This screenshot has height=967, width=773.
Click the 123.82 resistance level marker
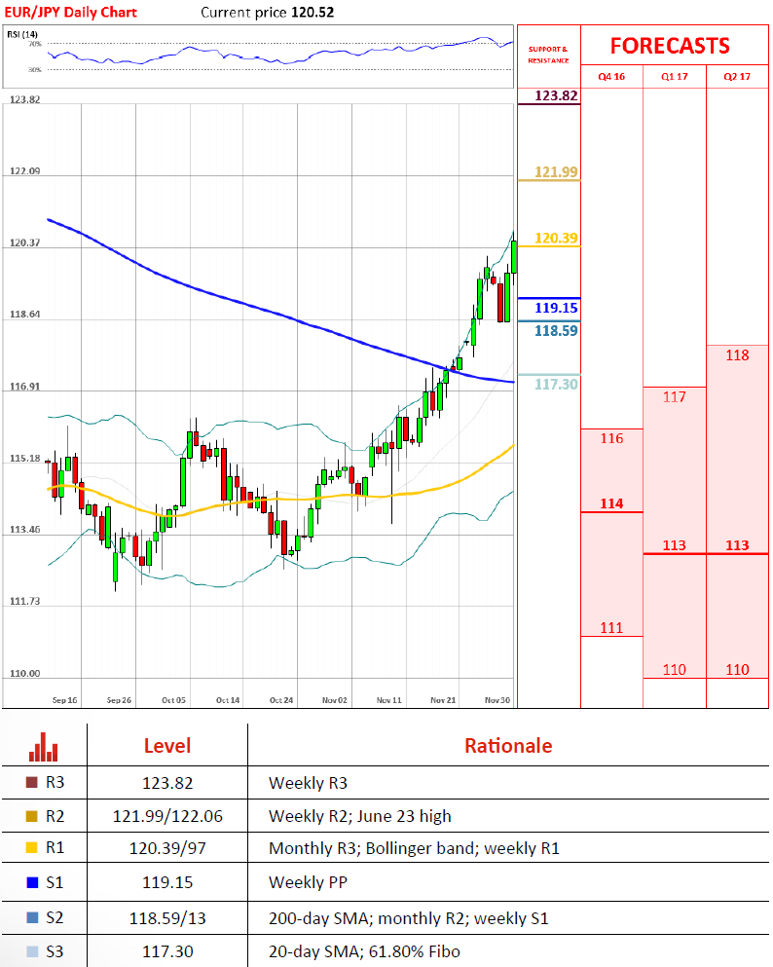point(556,95)
